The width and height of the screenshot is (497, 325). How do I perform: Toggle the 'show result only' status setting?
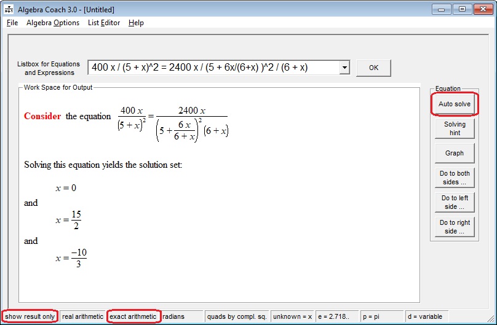(x=30, y=316)
